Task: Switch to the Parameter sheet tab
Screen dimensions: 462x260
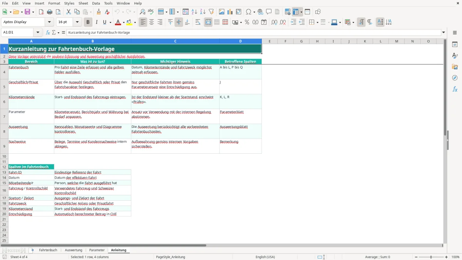Action: coord(97,250)
